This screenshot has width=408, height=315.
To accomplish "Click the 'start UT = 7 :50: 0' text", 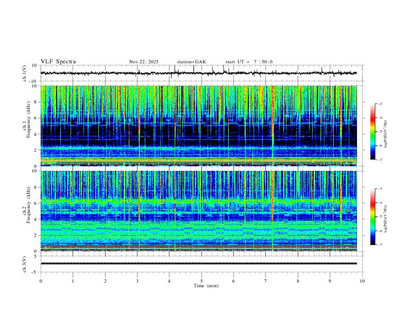I will 249,62.
